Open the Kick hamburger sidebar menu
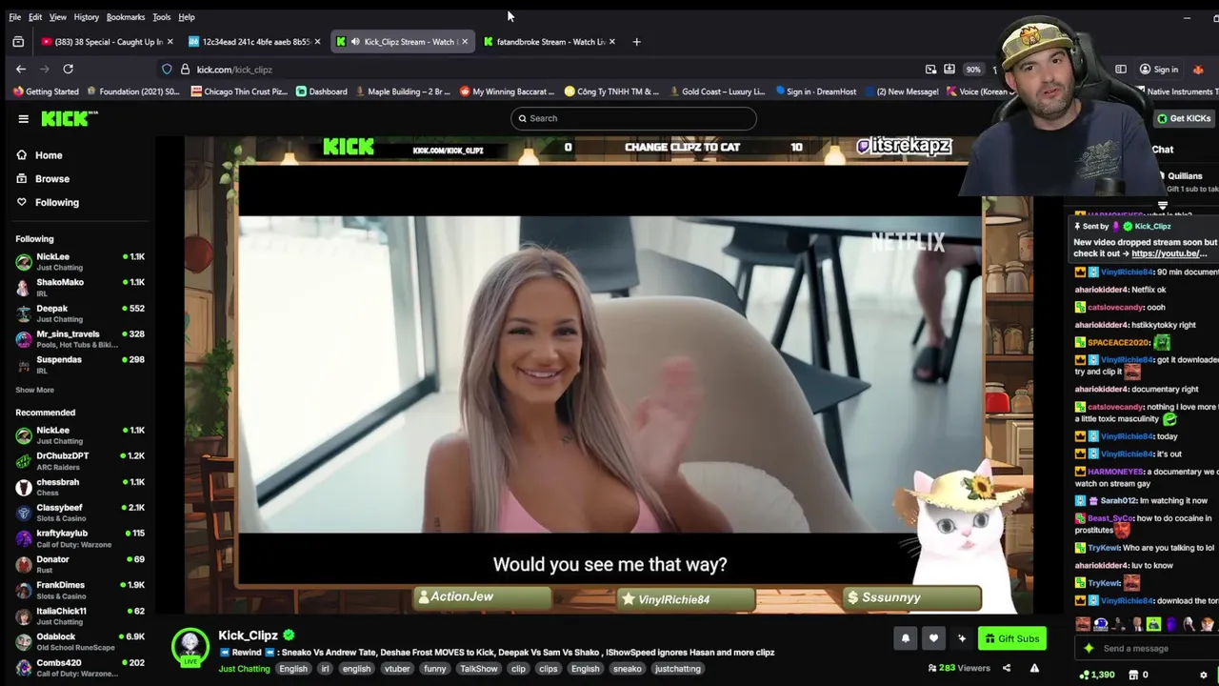Viewport: 1219px width, 686px height. [x=23, y=119]
